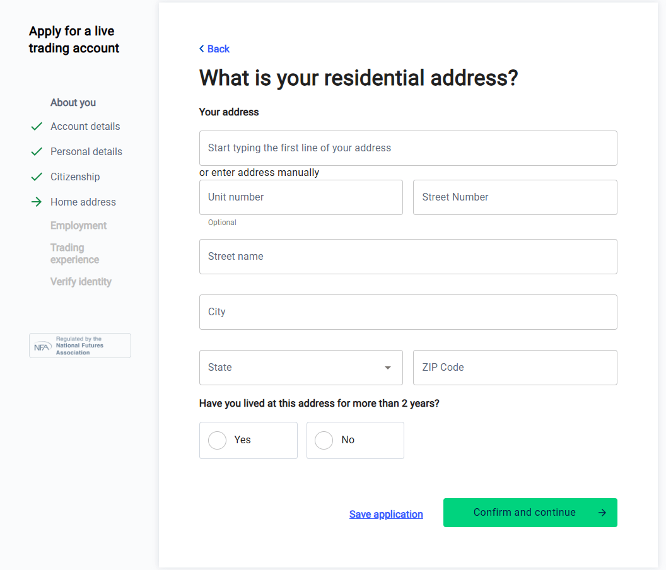The width and height of the screenshot is (666, 570).
Task: Click the Back link
Action: [x=214, y=49]
